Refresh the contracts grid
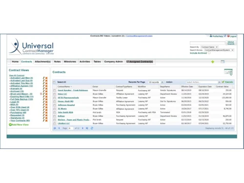Image resolution: width=244 pixels, height=183 pixels. pyautogui.click(x=92, y=128)
